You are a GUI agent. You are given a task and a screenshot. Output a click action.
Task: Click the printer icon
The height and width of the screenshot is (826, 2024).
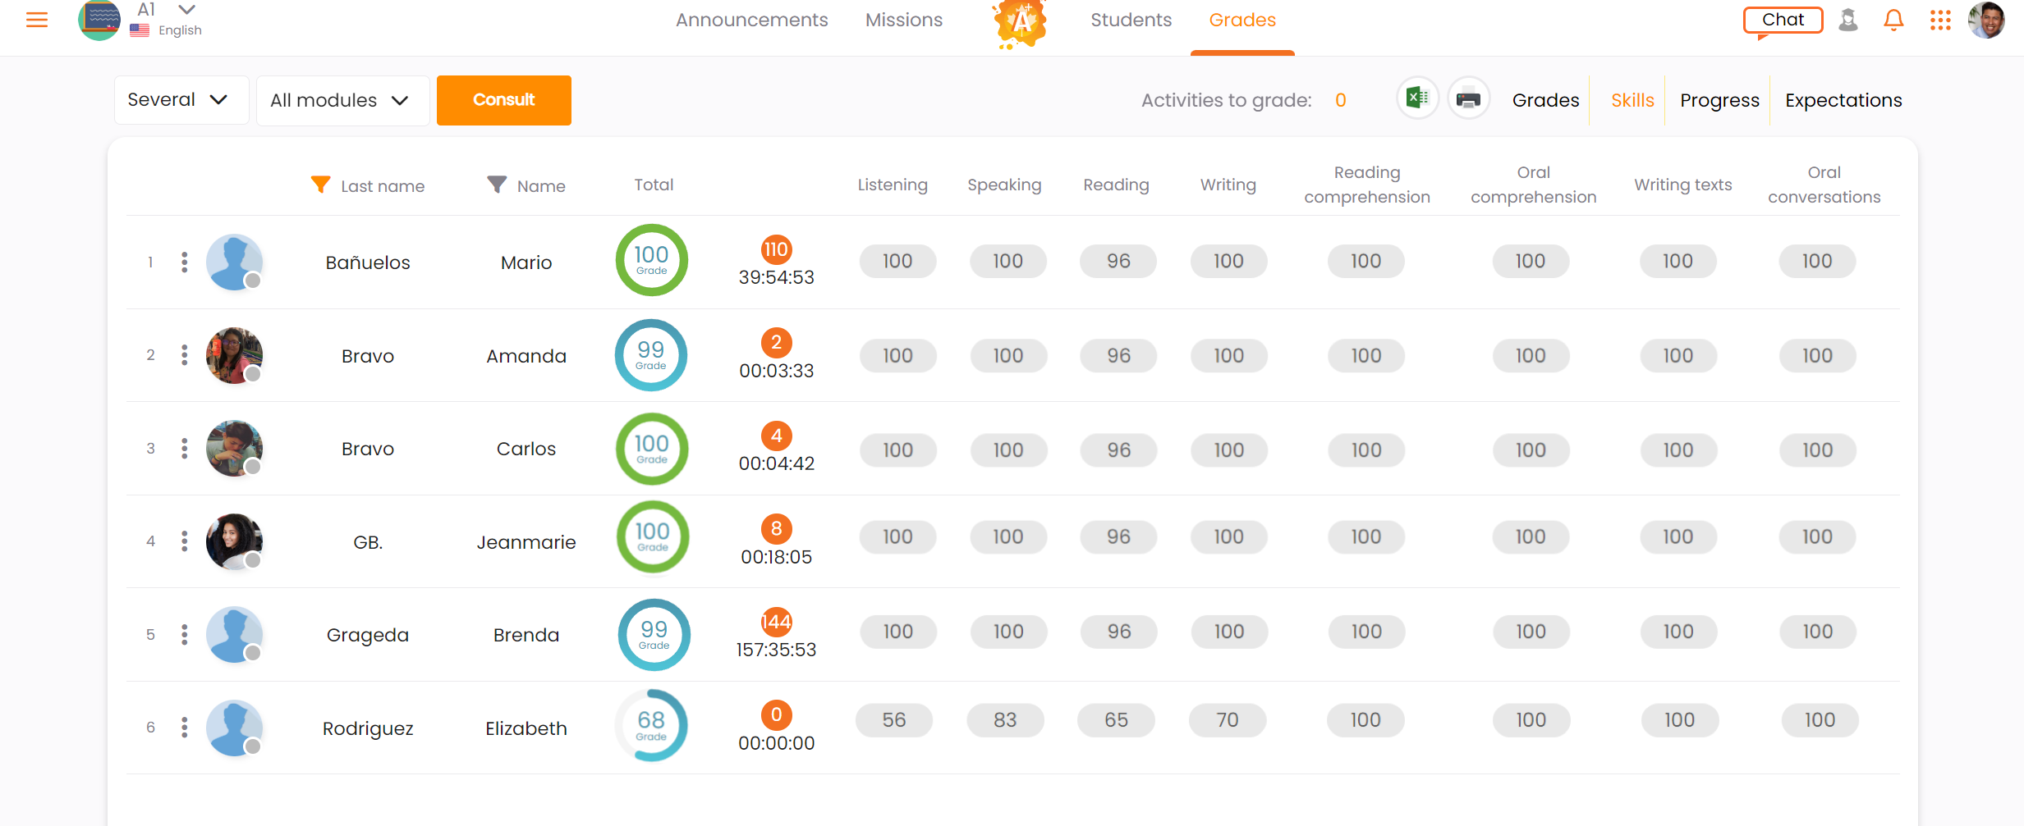(1468, 99)
